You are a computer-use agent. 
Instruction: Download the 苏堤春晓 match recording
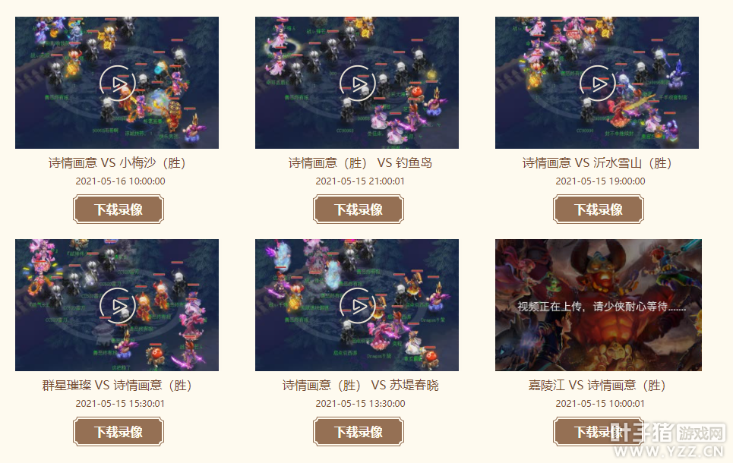359,432
